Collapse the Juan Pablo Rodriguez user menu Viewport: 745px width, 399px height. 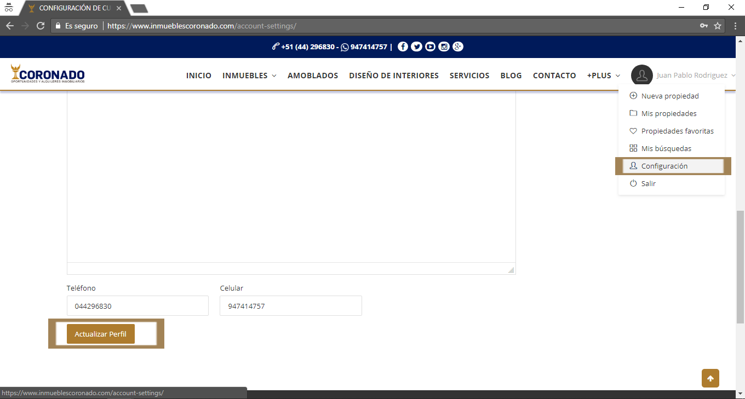point(683,76)
